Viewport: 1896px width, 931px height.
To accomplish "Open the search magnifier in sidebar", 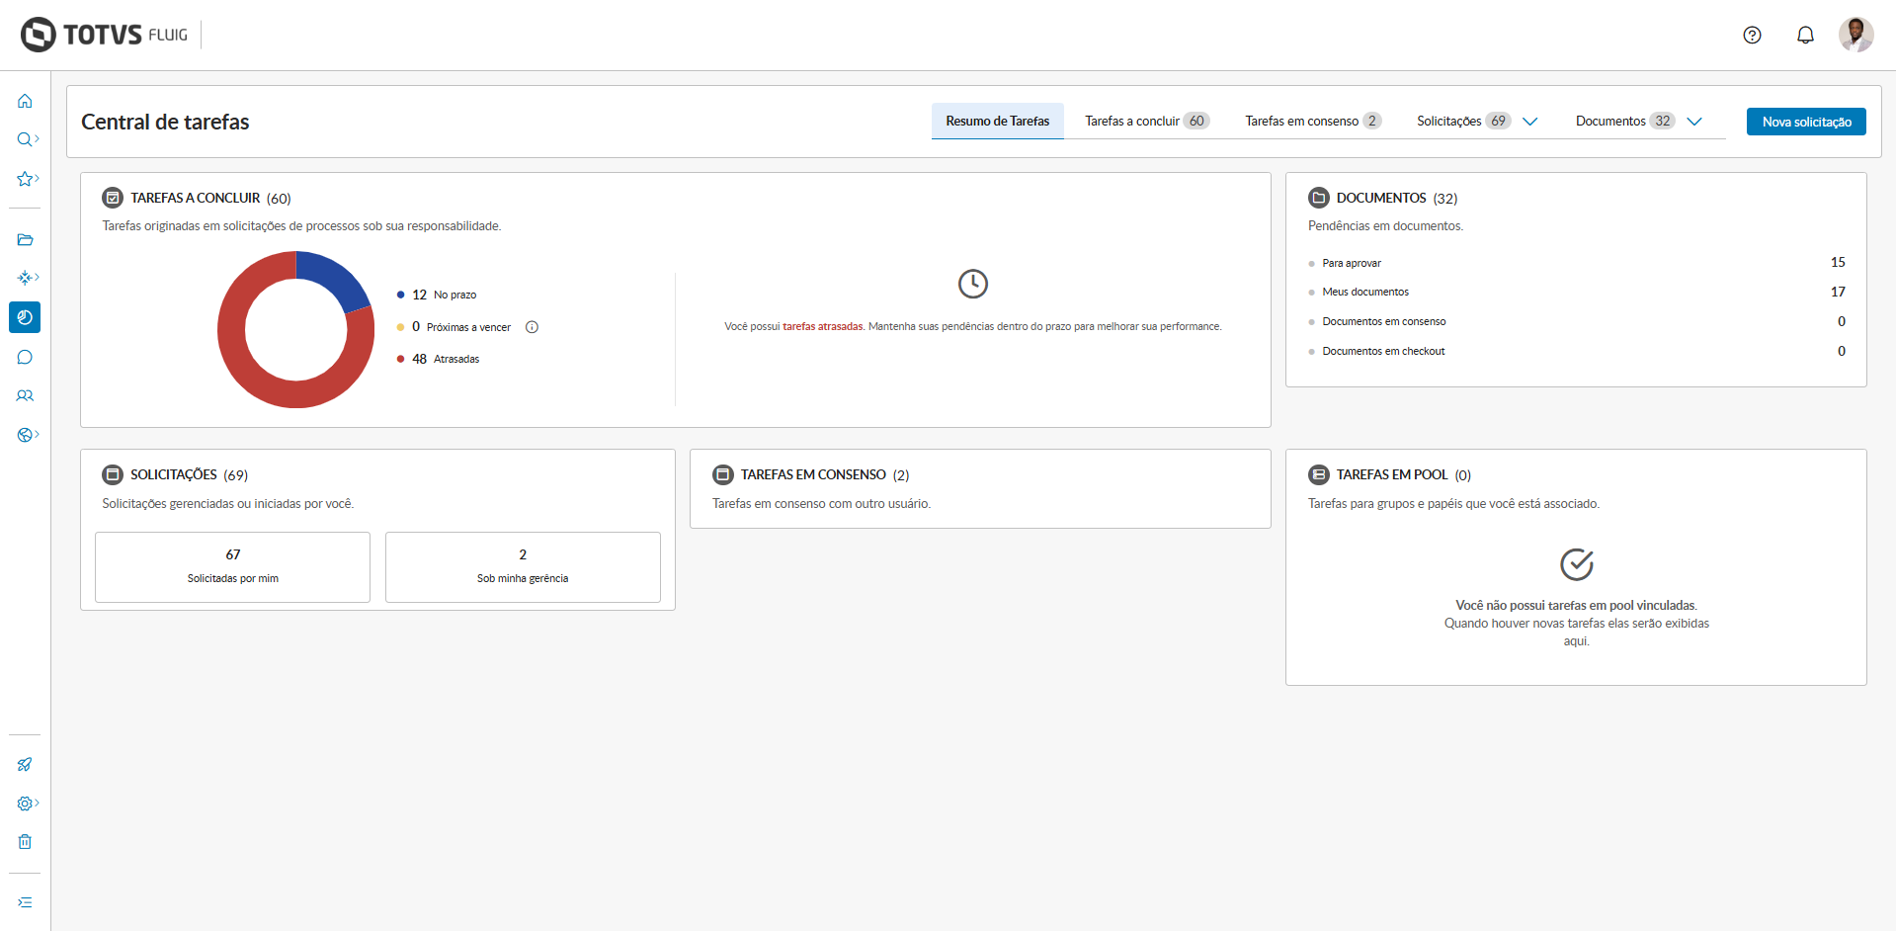I will coord(25,139).
